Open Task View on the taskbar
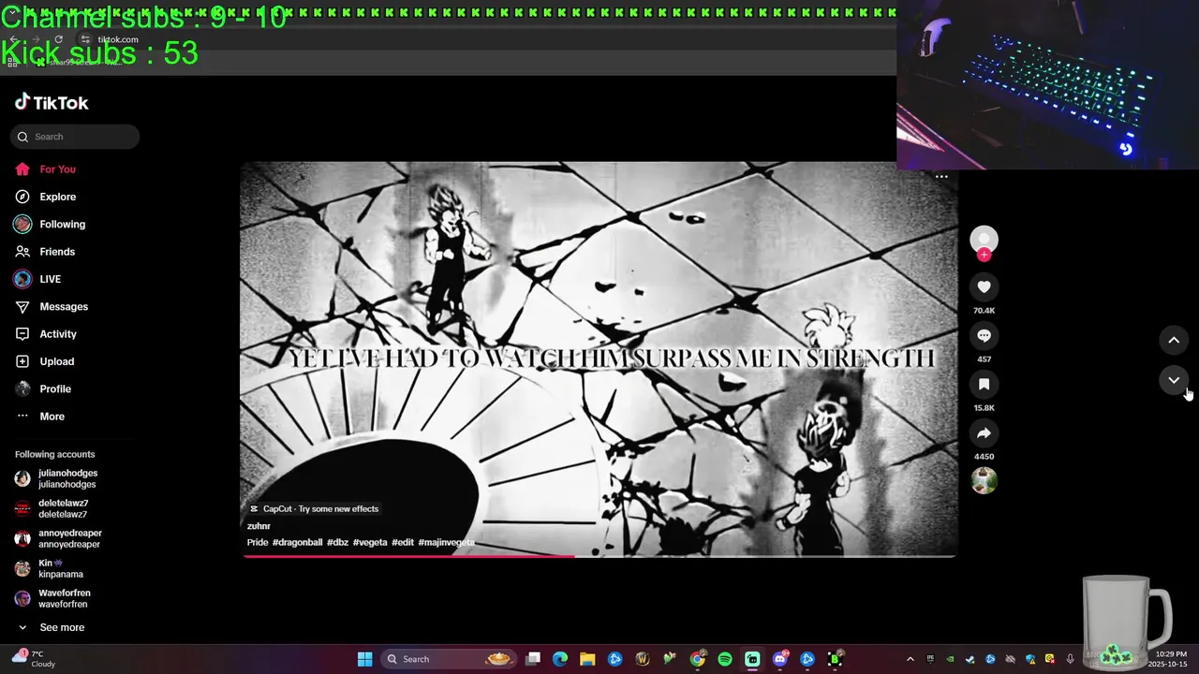This screenshot has width=1199, height=674. pyautogui.click(x=533, y=659)
